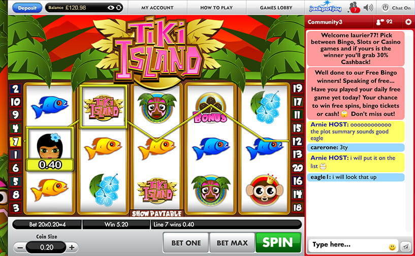Select Bet Max button
The height and width of the screenshot is (256, 415).
tap(232, 242)
